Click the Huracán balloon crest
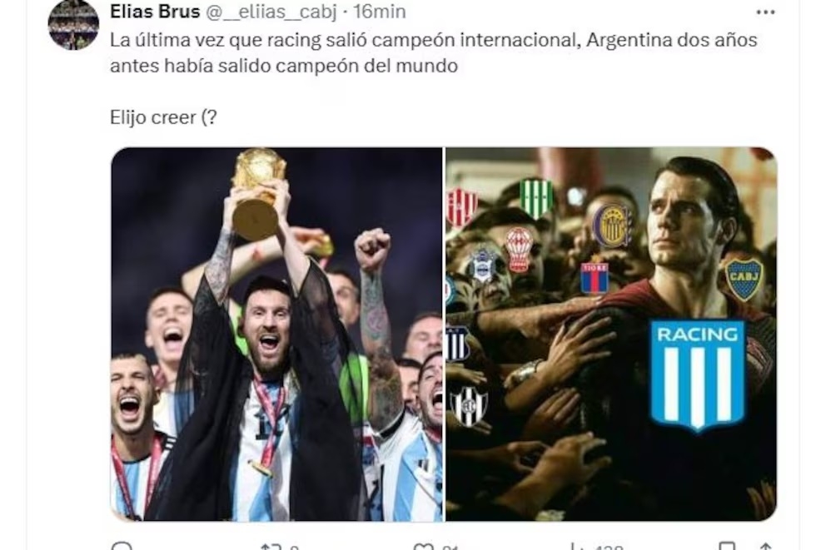The image size is (826, 550). [x=519, y=250]
